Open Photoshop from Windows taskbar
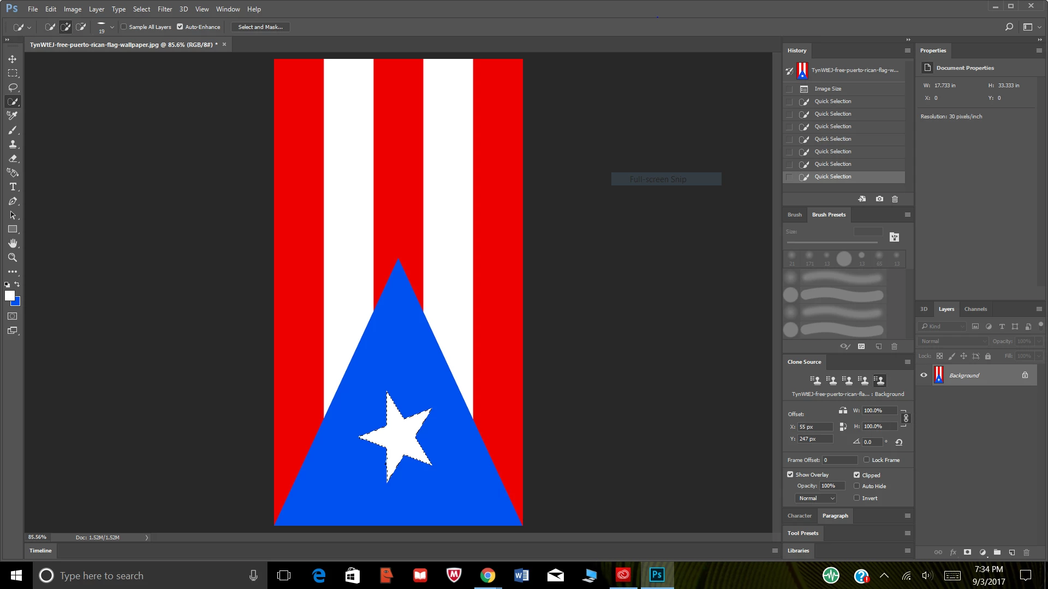Image resolution: width=1048 pixels, height=589 pixels. [x=657, y=575]
